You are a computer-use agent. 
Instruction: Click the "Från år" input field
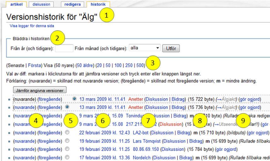64,49
